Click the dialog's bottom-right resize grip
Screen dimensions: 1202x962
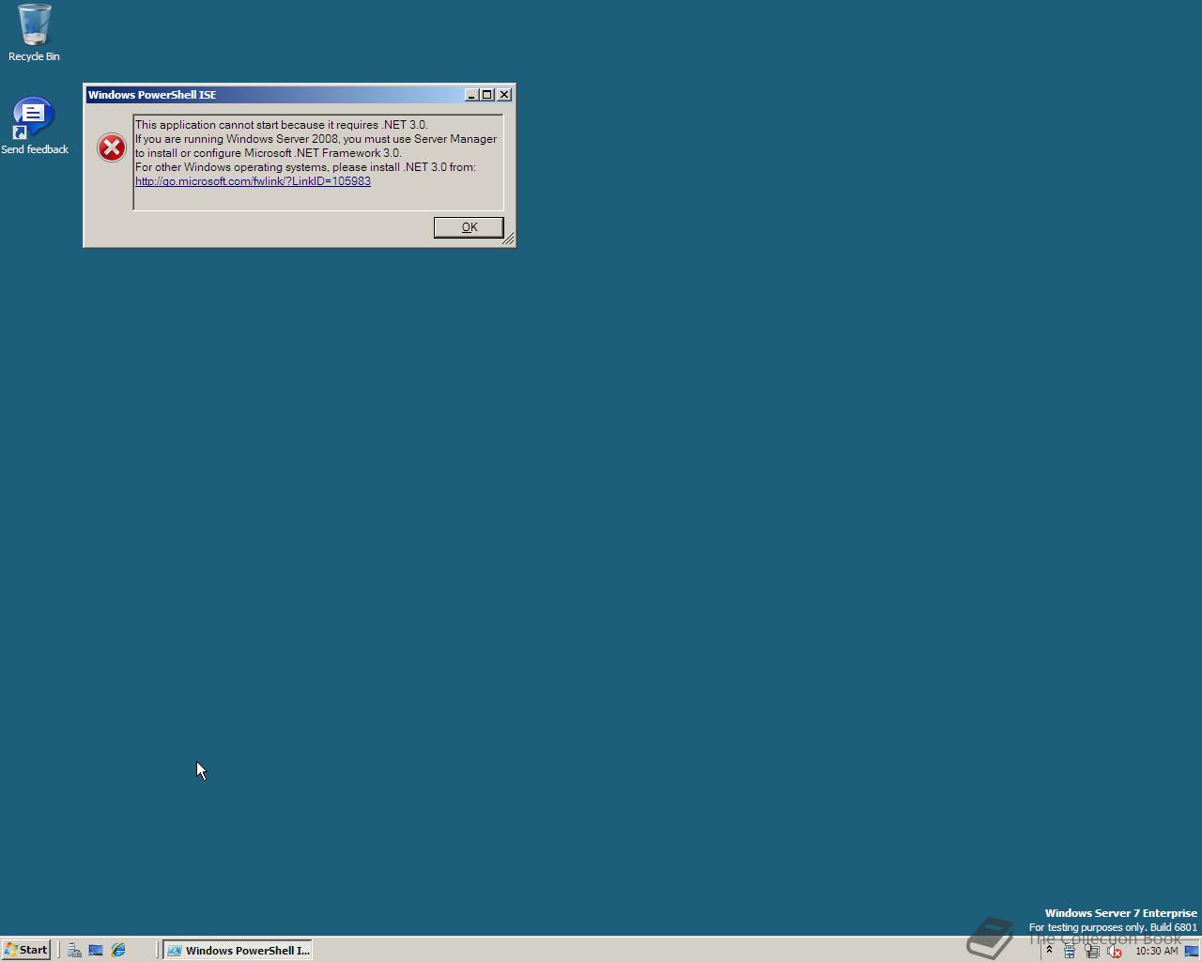coord(508,240)
